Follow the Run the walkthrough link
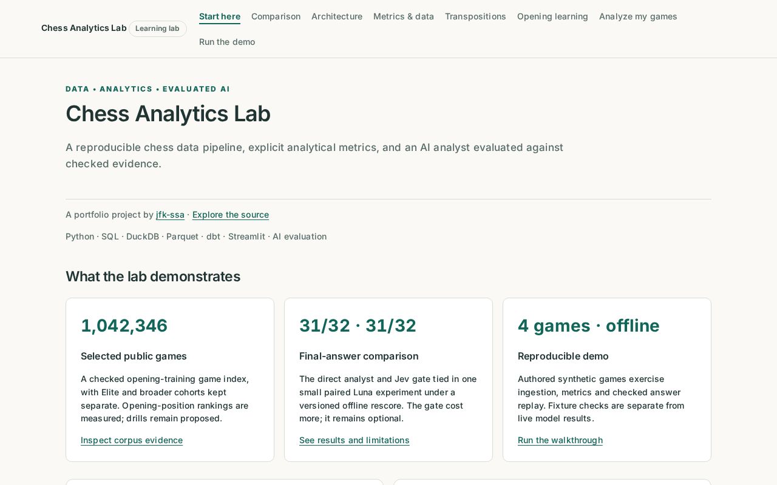The height and width of the screenshot is (485, 777). click(560, 440)
